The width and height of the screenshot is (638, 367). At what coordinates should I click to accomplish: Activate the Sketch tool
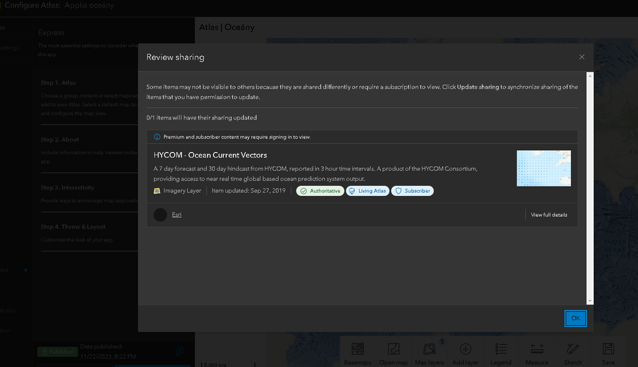point(573,354)
